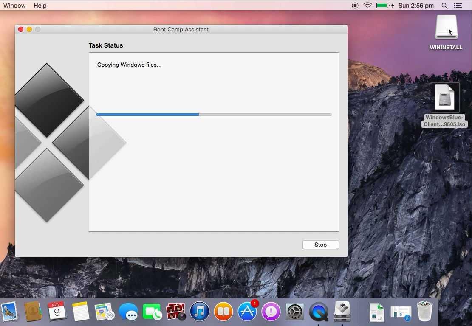Open the documents stack in dock
472x326 pixels.
click(x=377, y=312)
